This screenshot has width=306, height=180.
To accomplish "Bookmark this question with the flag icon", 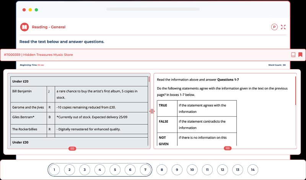I will tap(300, 55).
